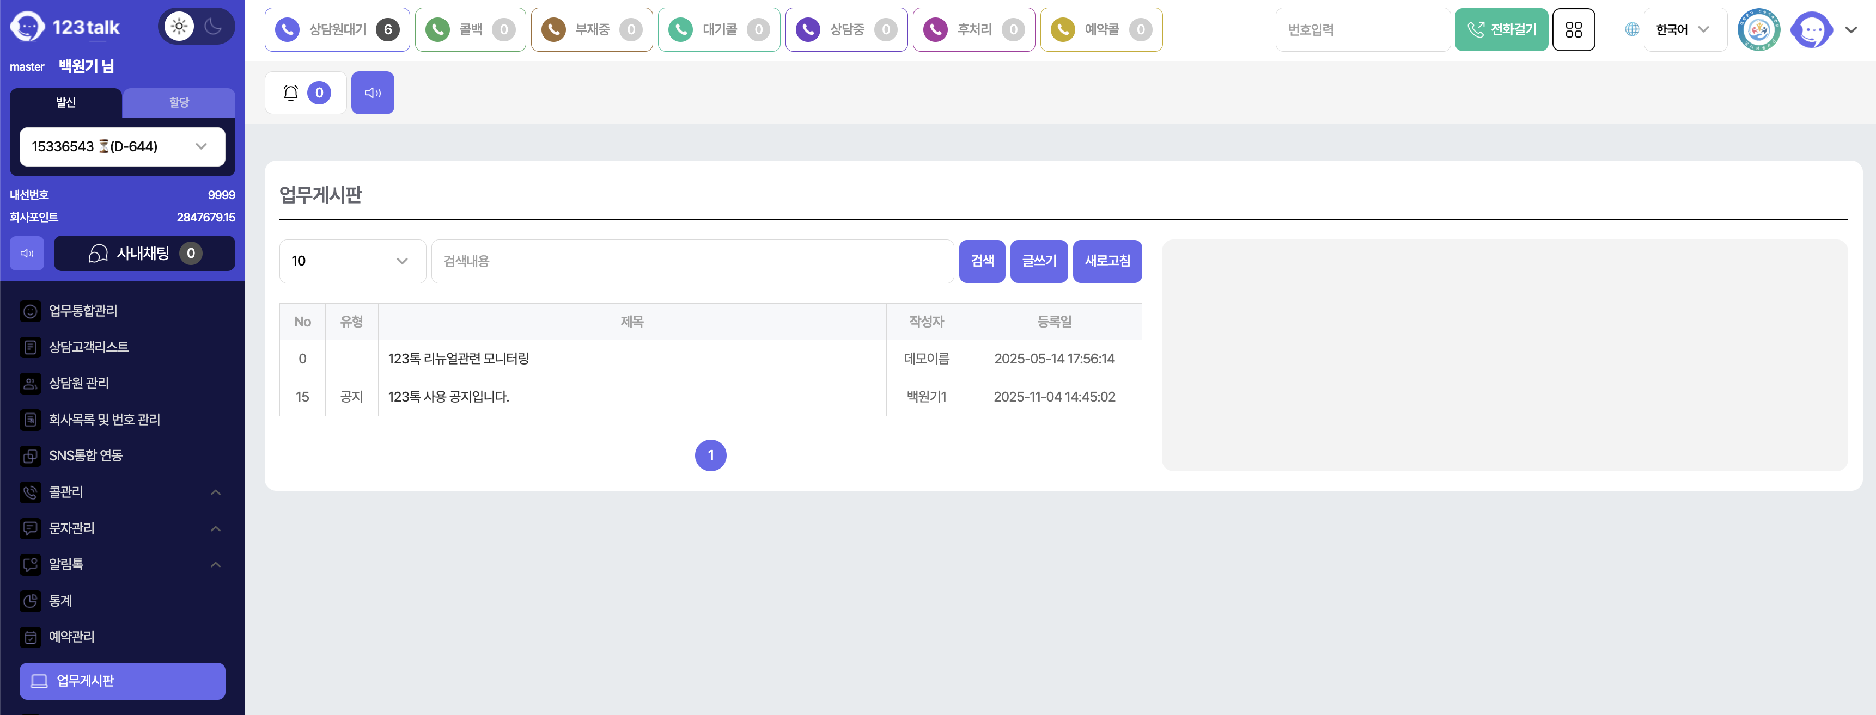This screenshot has height=715, width=1876.
Task: Select 업무게시판 in the sidebar menu
Action: (x=121, y=681)
